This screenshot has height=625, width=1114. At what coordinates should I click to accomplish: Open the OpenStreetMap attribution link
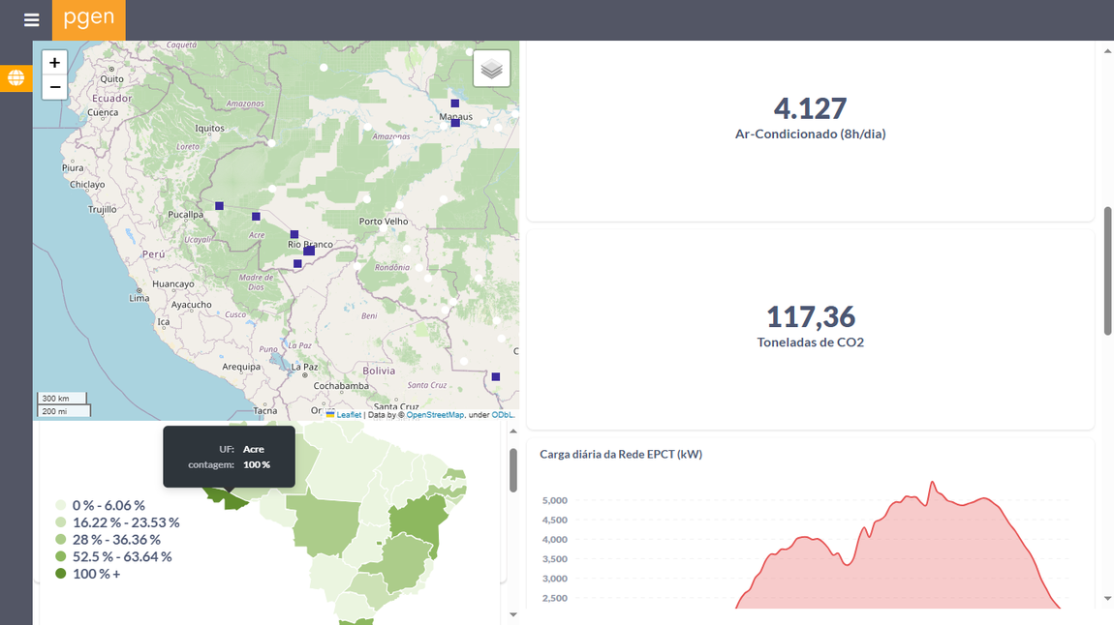[435, 415]
